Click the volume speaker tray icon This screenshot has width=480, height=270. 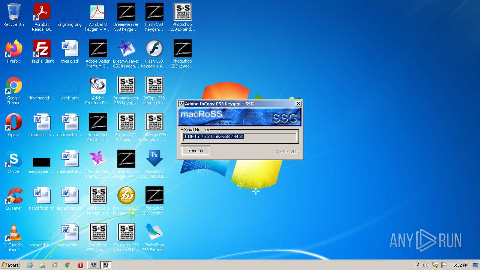click(x=426, y=265)
